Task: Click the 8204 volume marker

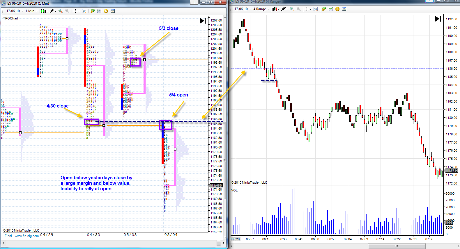Action: [449, 223]
